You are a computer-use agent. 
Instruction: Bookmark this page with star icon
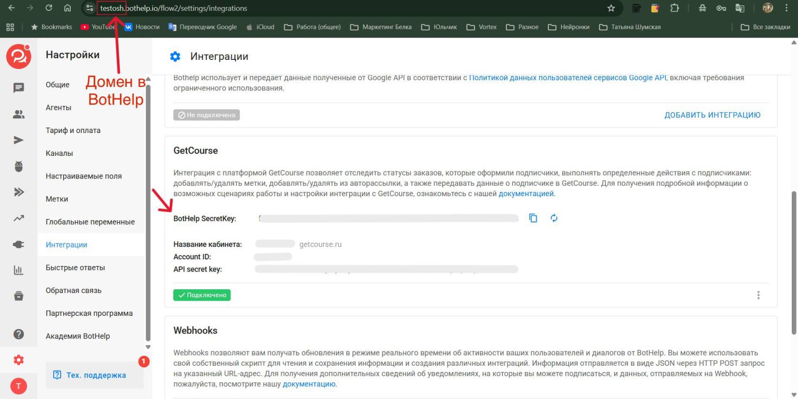pos(611,8)
